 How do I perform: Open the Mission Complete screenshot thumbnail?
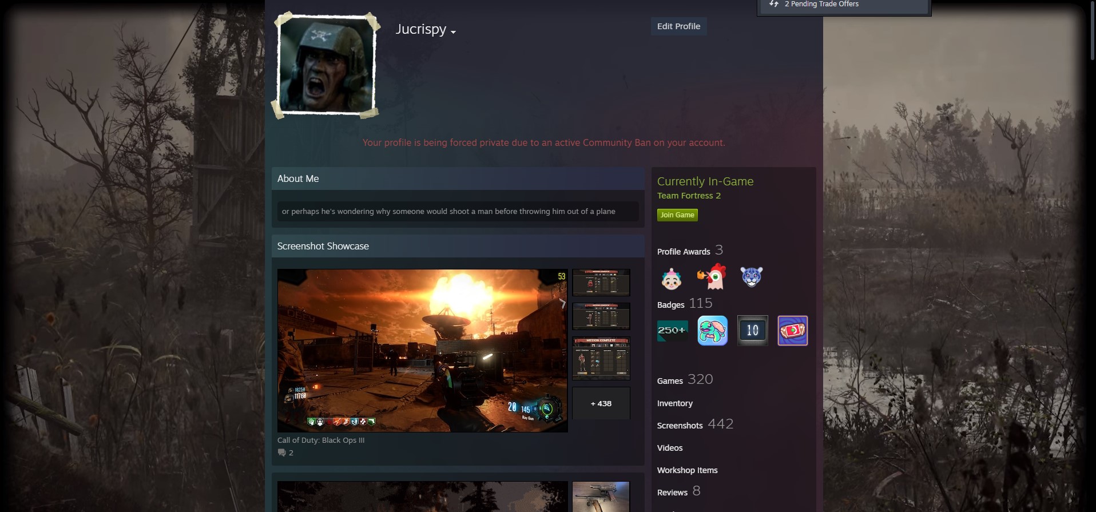[601, 359]
